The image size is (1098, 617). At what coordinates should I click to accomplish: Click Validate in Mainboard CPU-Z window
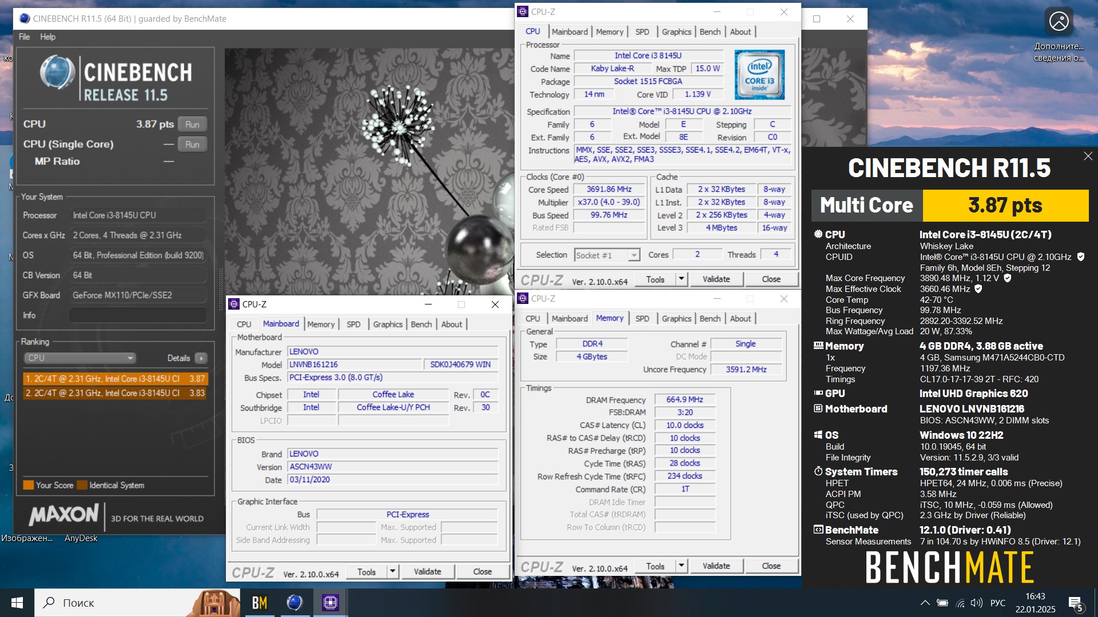tap(427, 572)
